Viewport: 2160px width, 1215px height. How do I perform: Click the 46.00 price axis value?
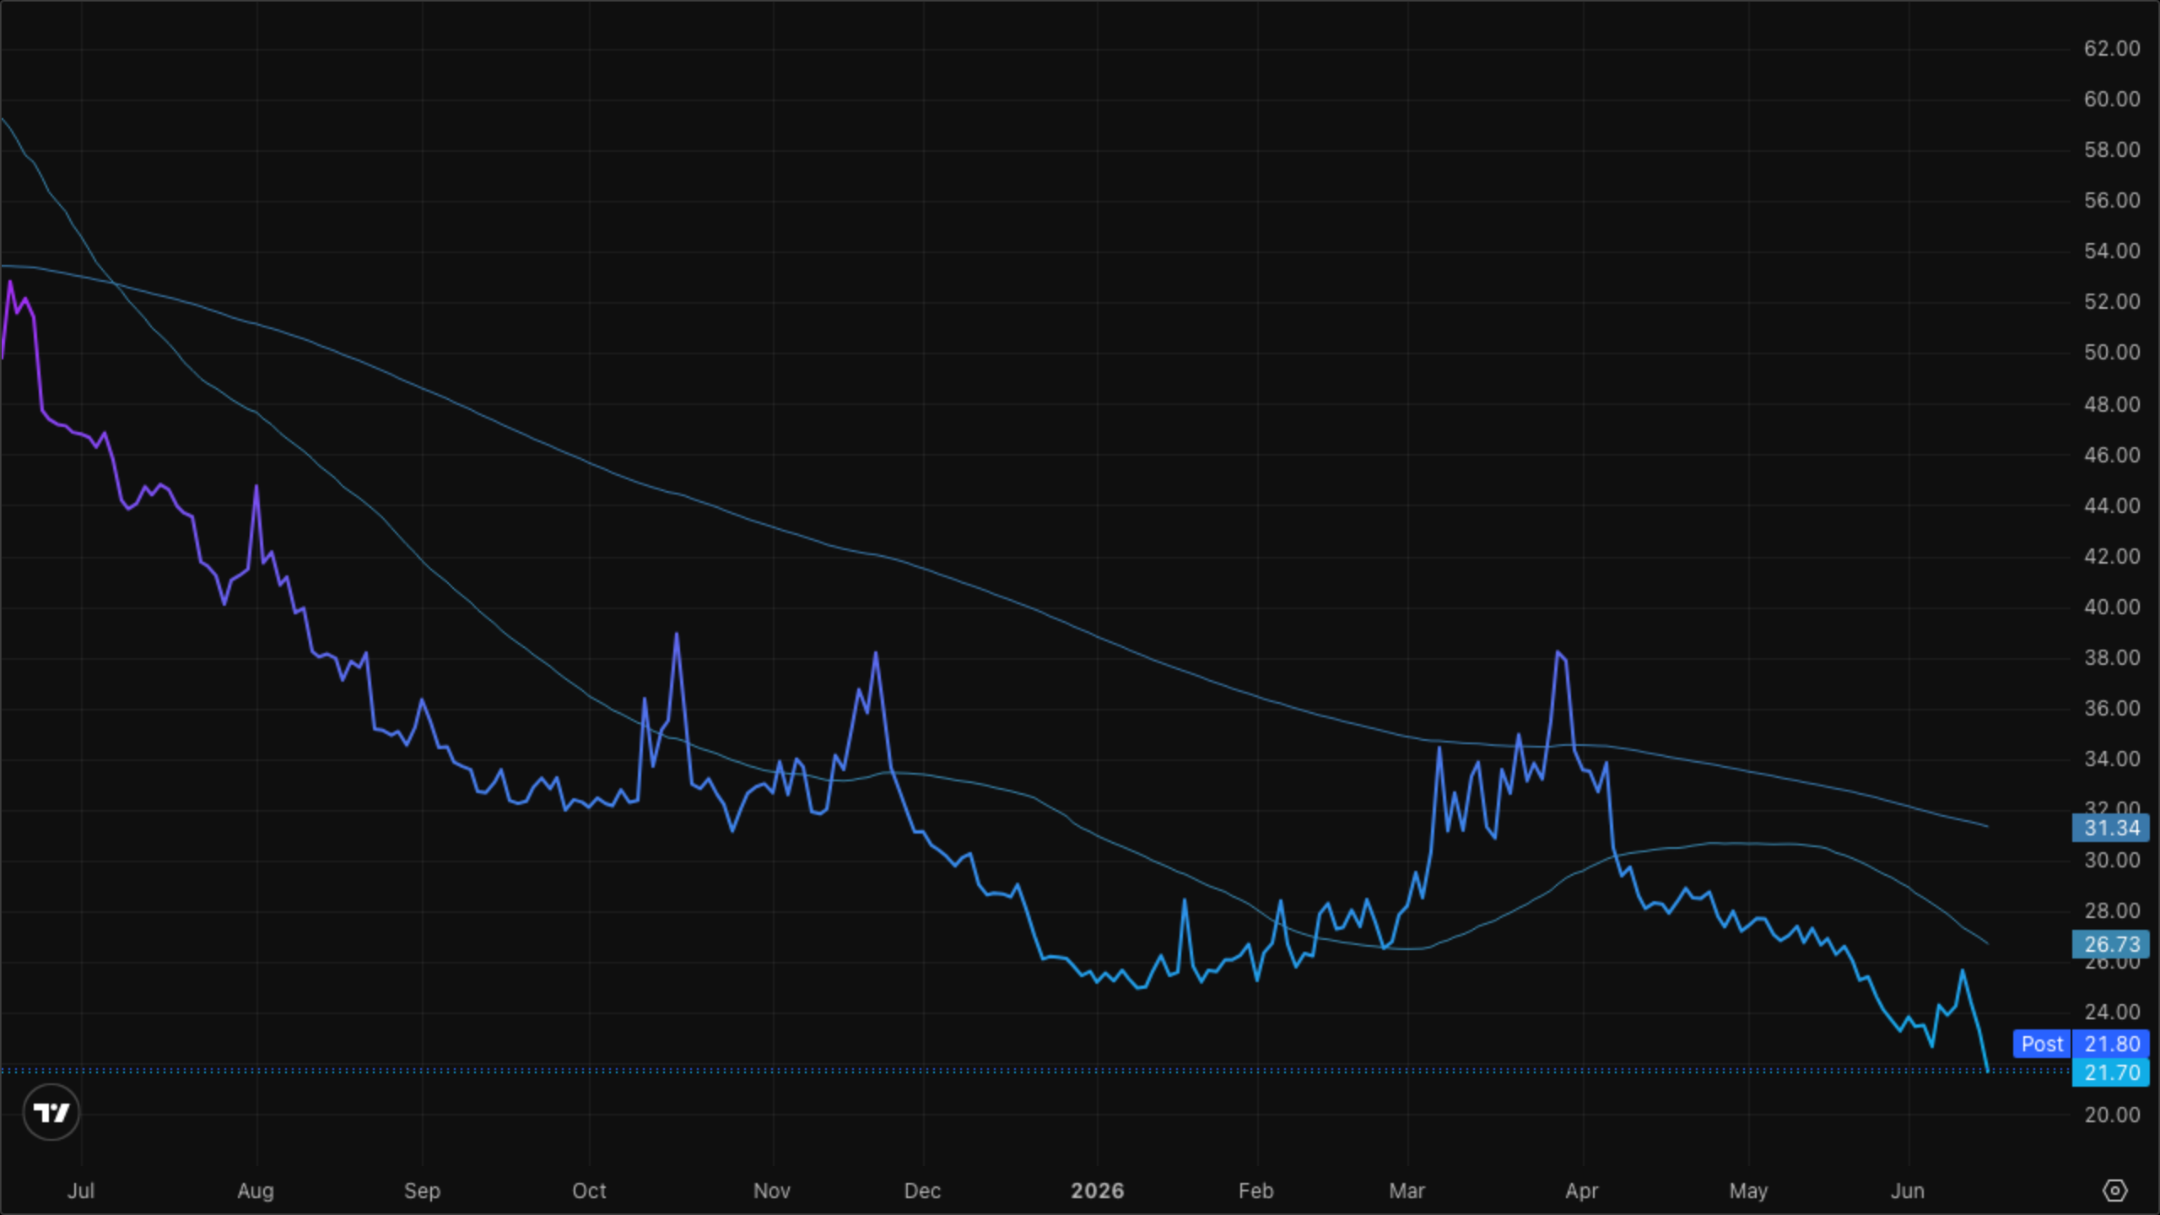2112,455
